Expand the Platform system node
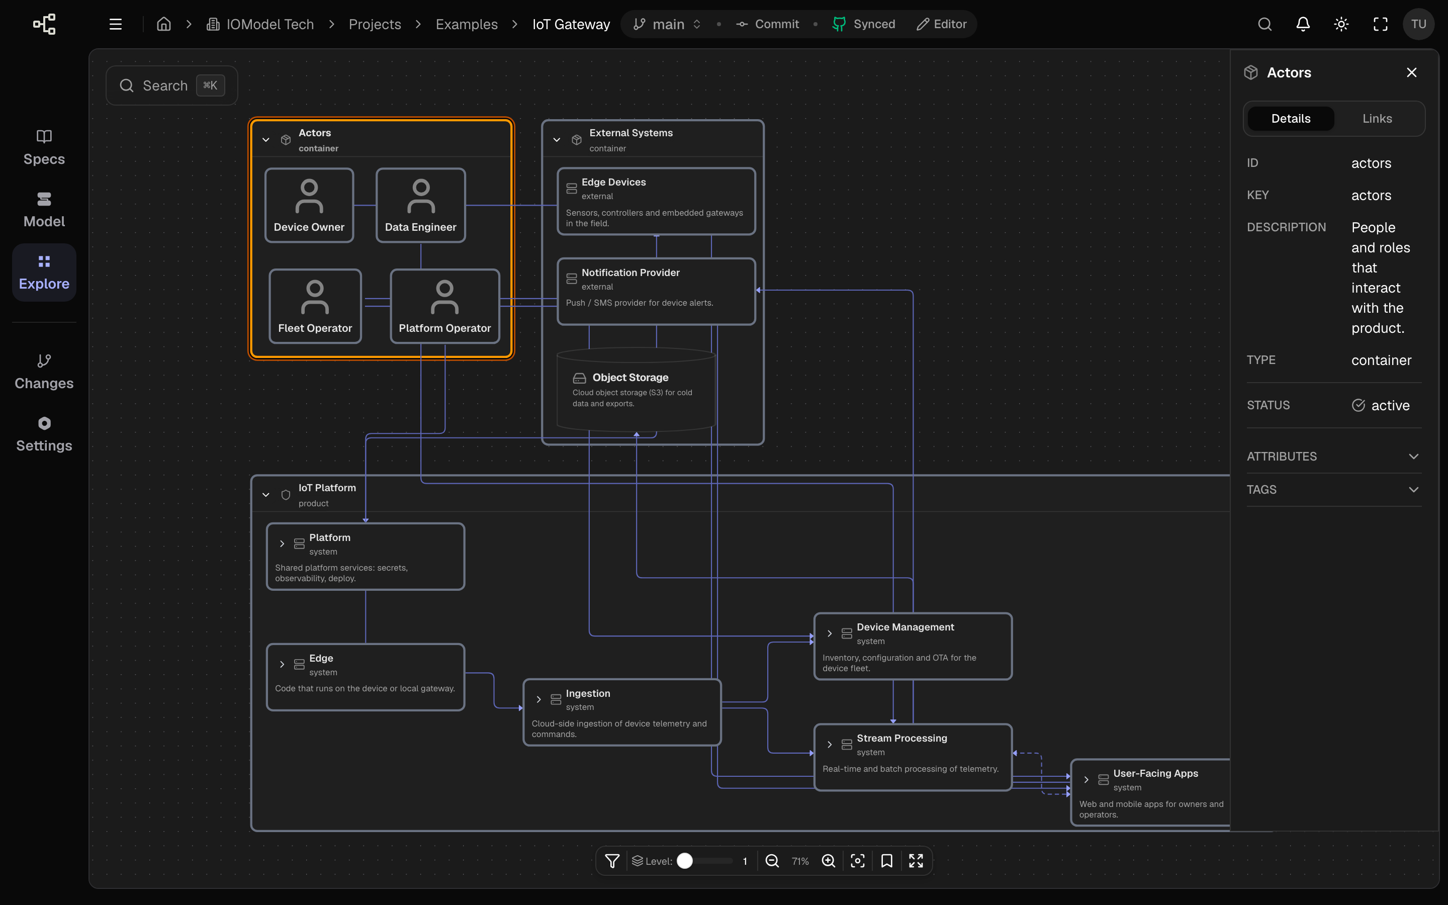Screen dimensions: 1448x905 coord(282,544)
